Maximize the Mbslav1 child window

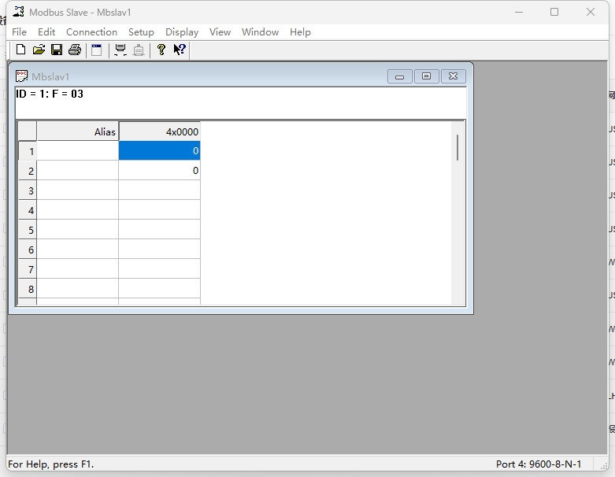point(426,76)
